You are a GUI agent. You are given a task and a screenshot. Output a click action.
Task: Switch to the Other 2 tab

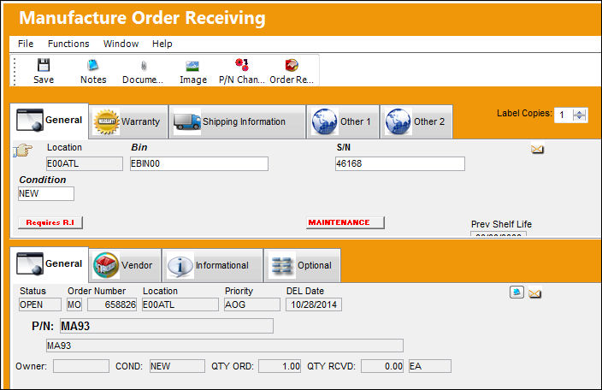tap(416, 121)
